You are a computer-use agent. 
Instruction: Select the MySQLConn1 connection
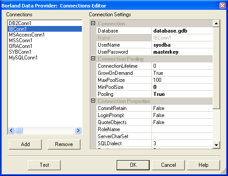[x=45, y=58]
